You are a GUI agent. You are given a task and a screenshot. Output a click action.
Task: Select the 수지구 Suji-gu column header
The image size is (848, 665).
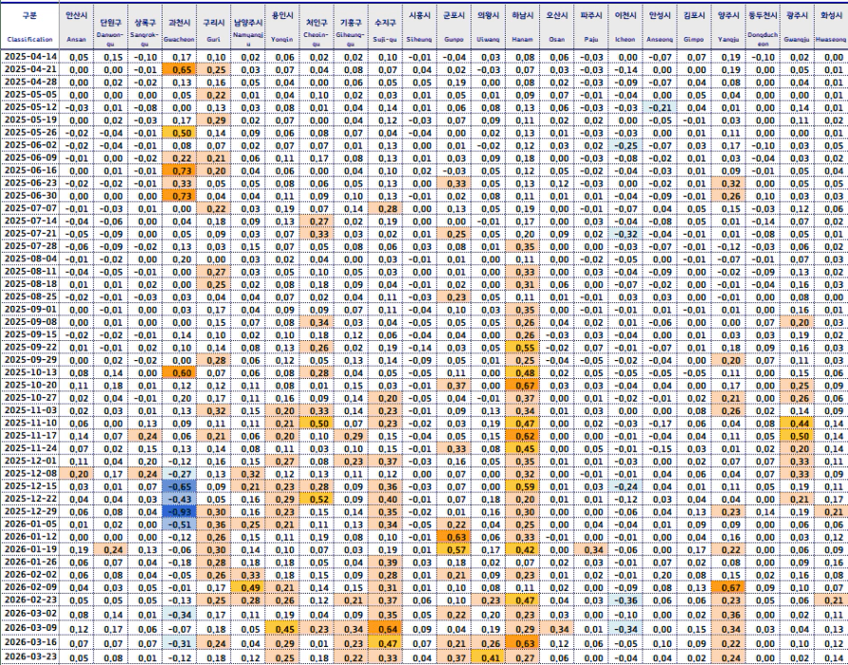point(385,27)
